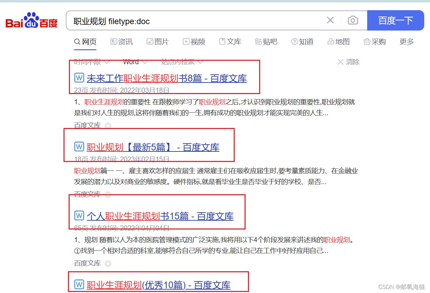430x293 pixels.
Task: Click 百度文库 source under 个人职业生涯规划书15篇 result
Action: (x=87, y=263)
